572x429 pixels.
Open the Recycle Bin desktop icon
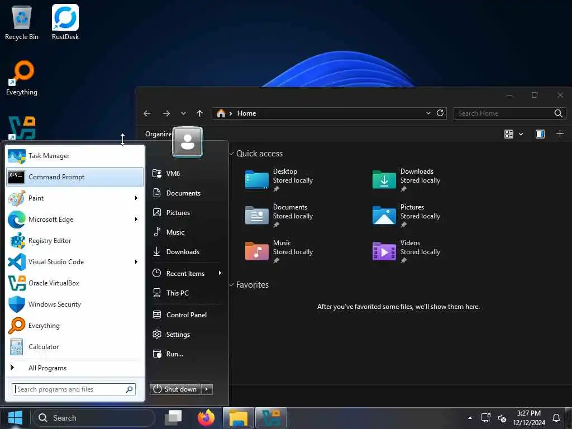click(x=22, y=22)
